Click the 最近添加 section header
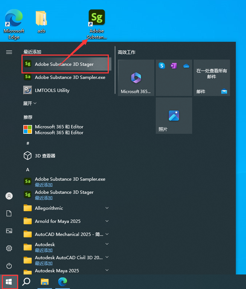 [32, 52]
